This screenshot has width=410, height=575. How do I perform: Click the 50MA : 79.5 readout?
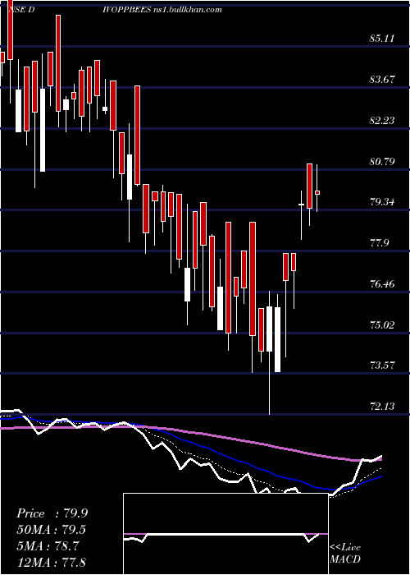click(52, 530)
